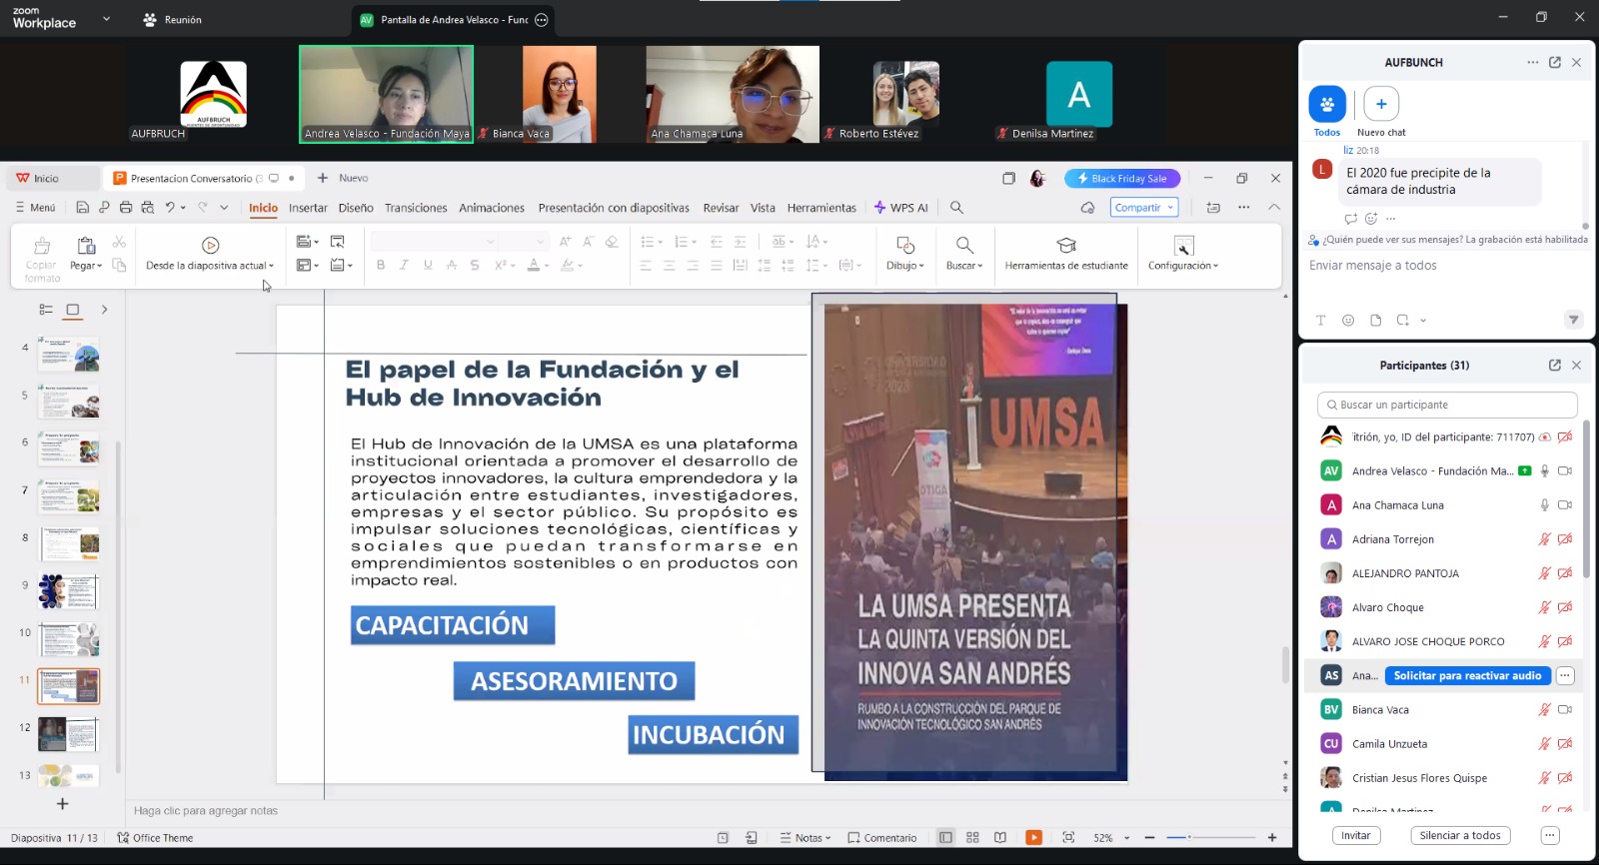Select slide 12 thumbnail
The height and width of the screenshot is (865, 1599).
[68, 734]
